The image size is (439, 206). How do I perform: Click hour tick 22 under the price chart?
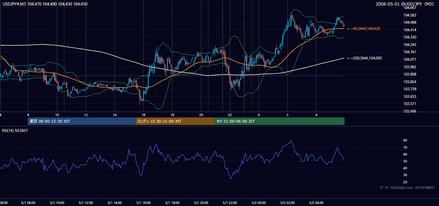[x=230, y=115]
